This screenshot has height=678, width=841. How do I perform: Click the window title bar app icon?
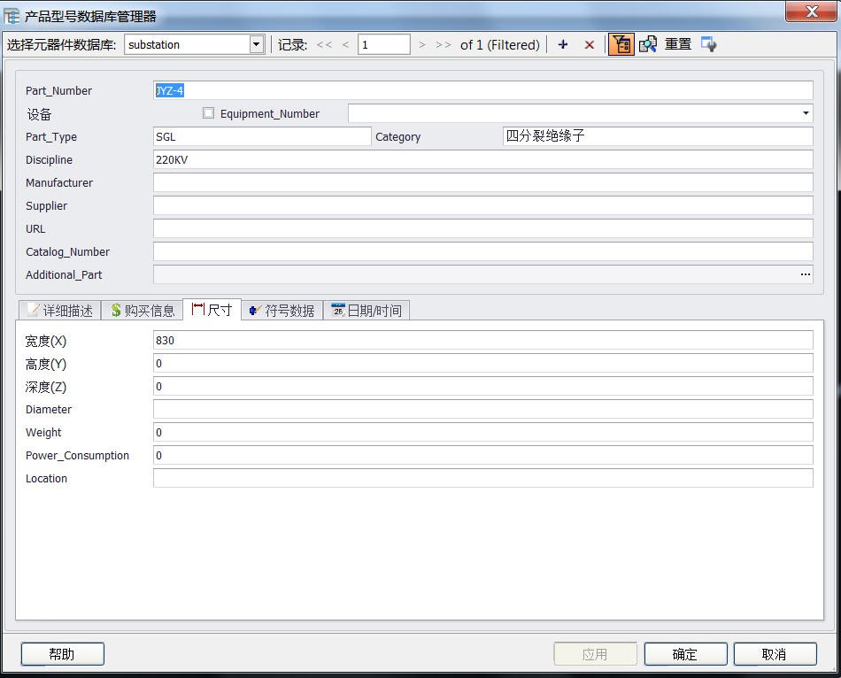12,16
